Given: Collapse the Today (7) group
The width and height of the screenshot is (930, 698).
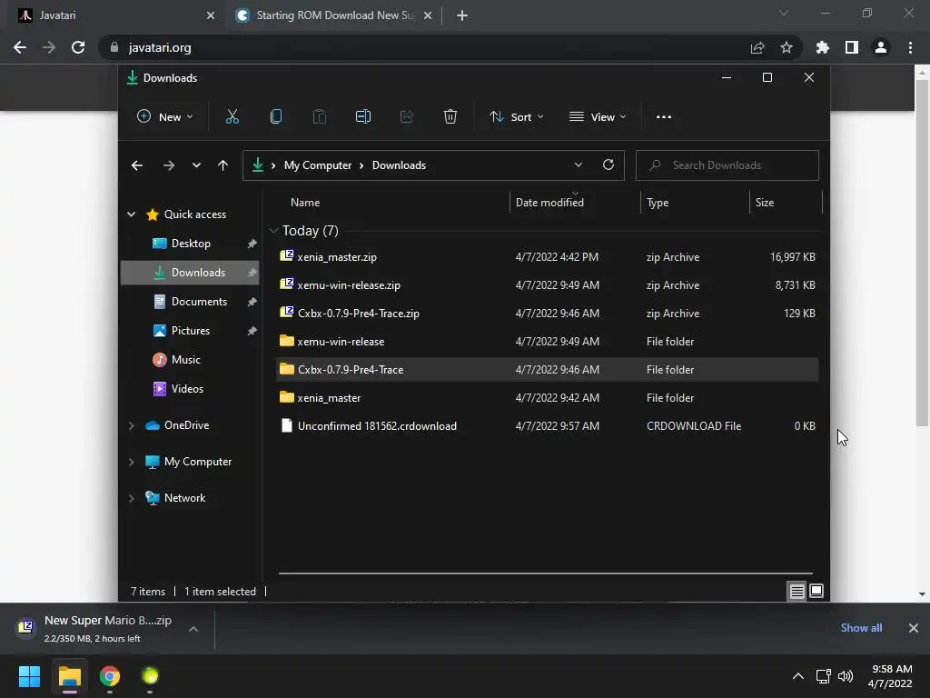Looking at the screenshot, I should click(x=273, y=230).
